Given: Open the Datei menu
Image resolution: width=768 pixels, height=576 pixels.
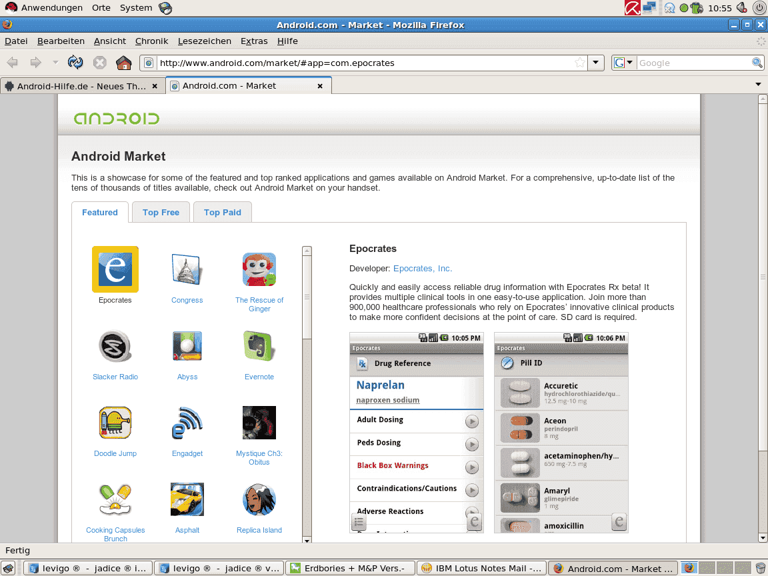Looking at the screenshot, I should (16, 41).
